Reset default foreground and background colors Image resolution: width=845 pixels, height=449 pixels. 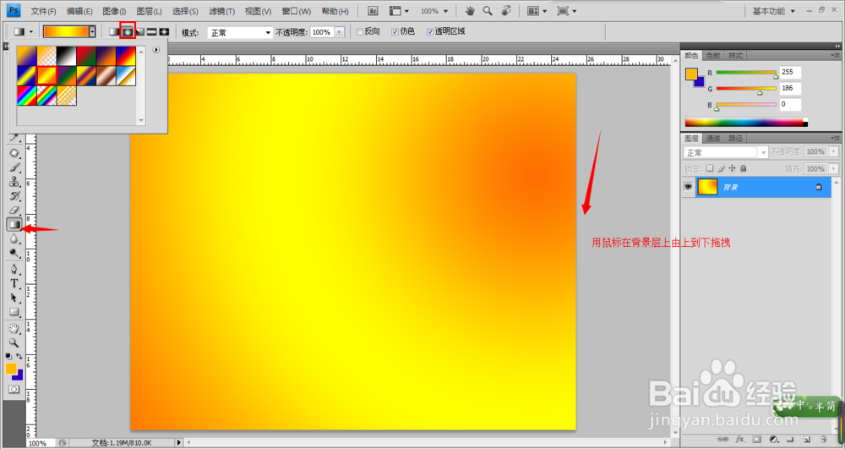8,356
